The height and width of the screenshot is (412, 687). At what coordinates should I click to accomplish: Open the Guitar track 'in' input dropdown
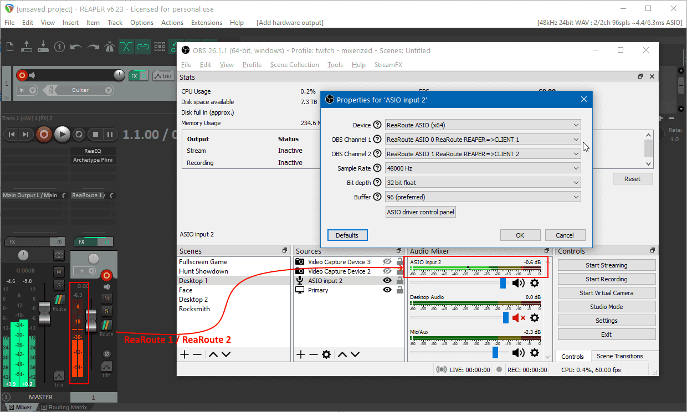point(27,90)
